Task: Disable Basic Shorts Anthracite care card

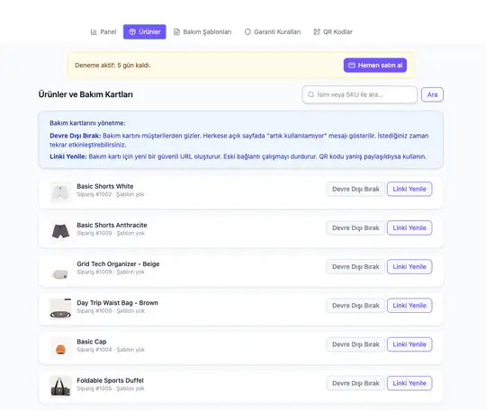Action: coord(355,227)
